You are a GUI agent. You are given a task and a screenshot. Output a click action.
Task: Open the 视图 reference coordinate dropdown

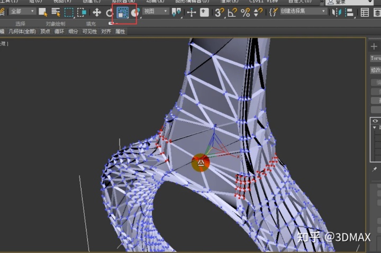tap(156, 11)
